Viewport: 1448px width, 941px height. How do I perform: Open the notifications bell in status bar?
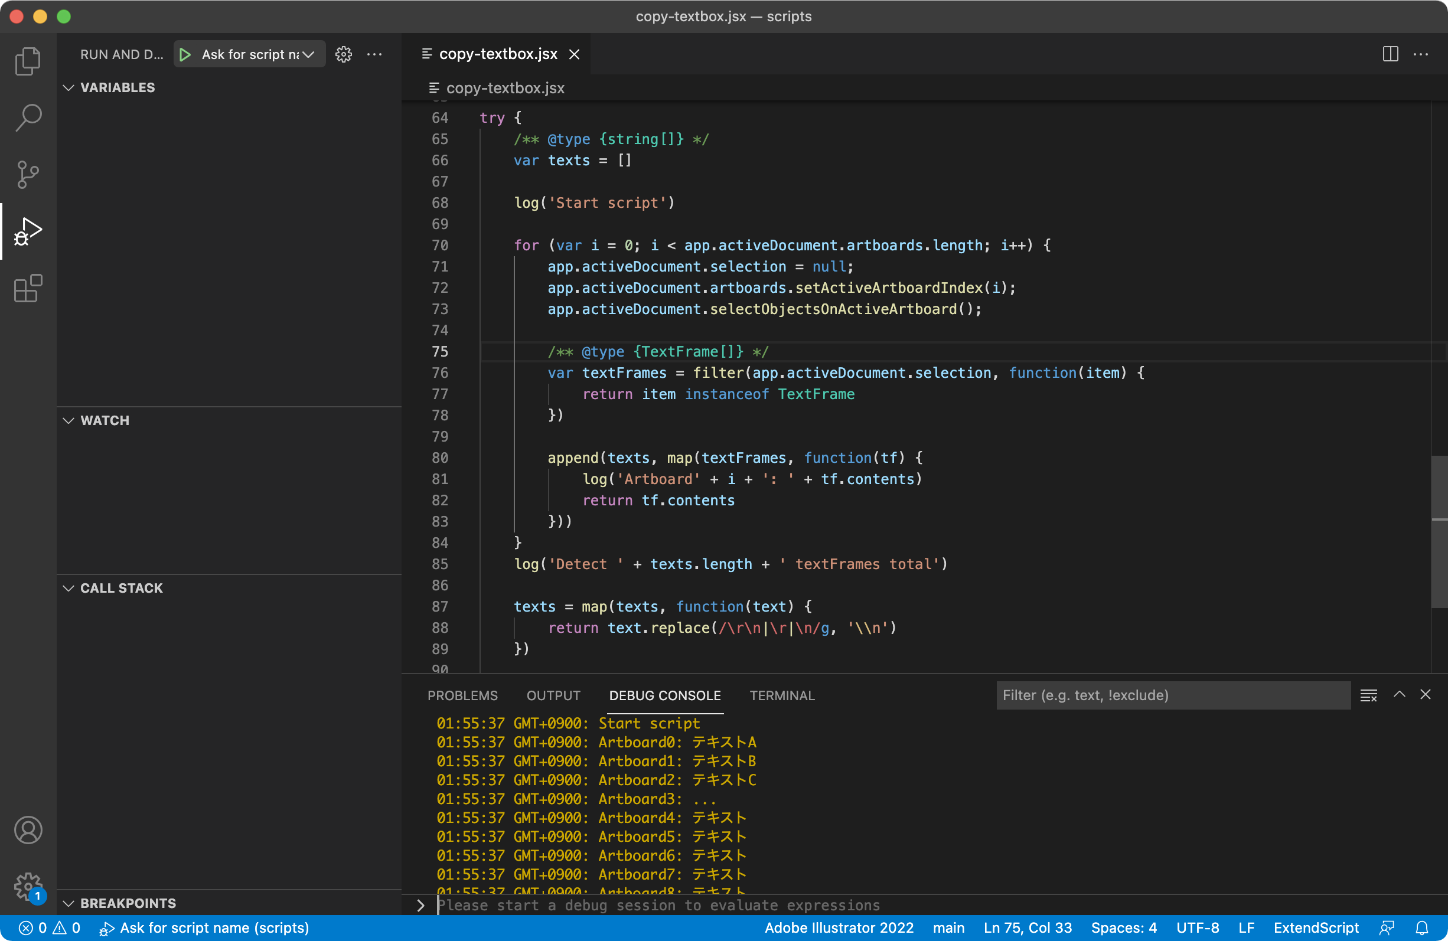pos(1423,927)
